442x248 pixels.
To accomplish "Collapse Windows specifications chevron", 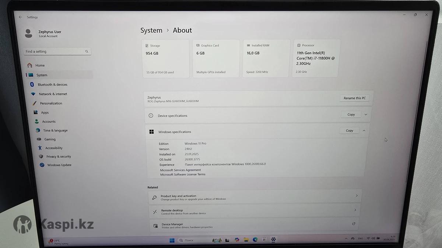I will pyautogui.click(x=364, y=130).
